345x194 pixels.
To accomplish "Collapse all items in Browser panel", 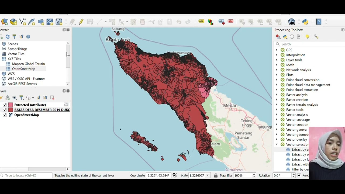I will click(21, 37).
